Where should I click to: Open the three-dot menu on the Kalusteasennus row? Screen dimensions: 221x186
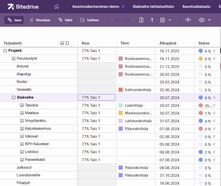[x=73, y=128]
